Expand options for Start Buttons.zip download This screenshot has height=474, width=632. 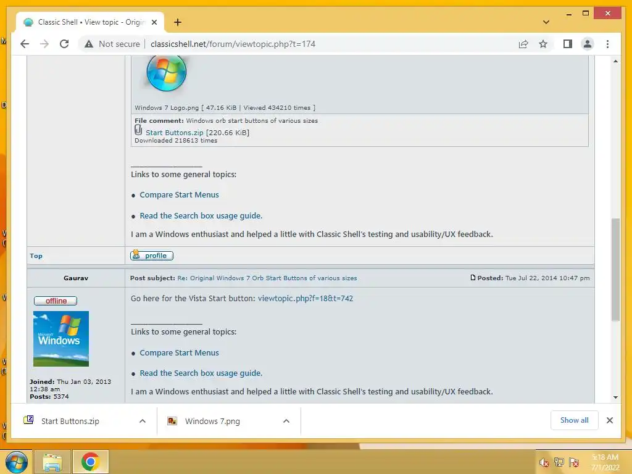[143, 421]
